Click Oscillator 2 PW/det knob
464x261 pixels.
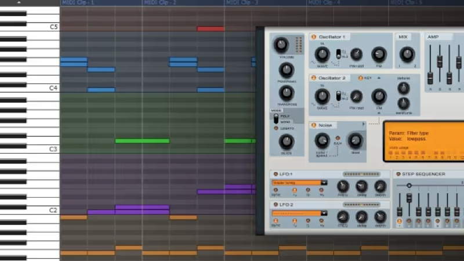[356, 96]
